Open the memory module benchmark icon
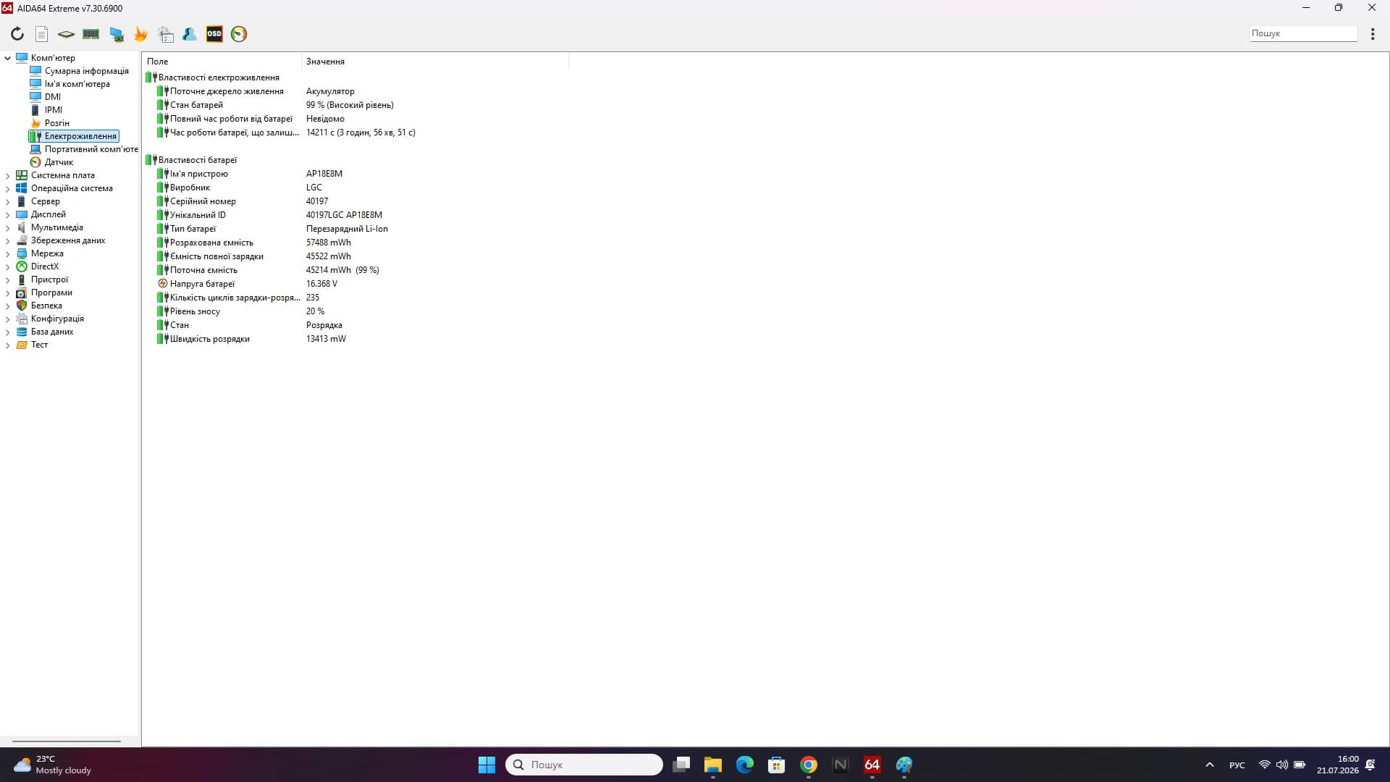Image resolution: width=1390 pixels, height=782 pixels. (x=90, y=34)
